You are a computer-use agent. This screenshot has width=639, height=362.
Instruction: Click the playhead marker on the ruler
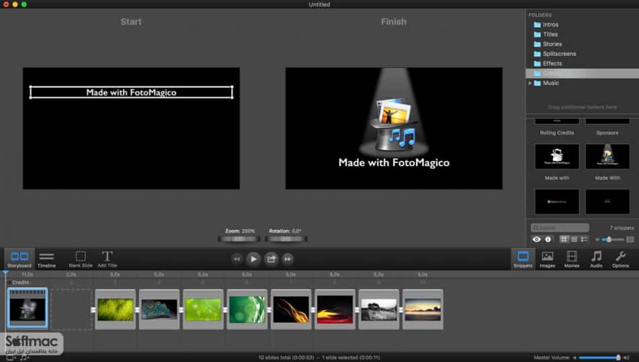pyautogui.click(x=5, y=273)
